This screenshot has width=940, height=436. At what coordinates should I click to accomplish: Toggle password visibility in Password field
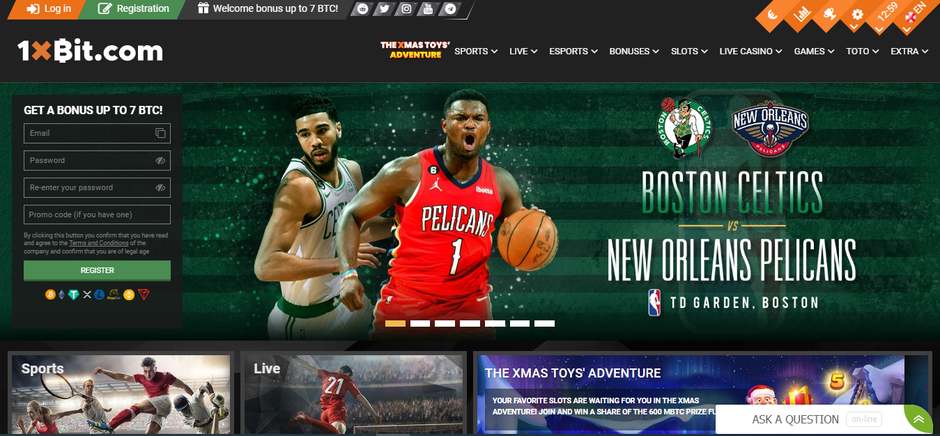click(x=160, y=160)
